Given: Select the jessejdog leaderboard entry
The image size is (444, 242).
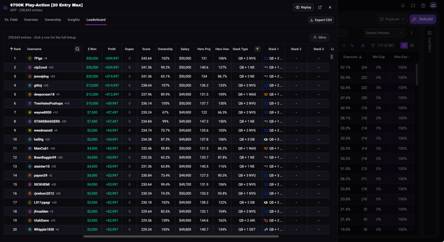Looking at the screenshot, I should (x=167, y=76).
